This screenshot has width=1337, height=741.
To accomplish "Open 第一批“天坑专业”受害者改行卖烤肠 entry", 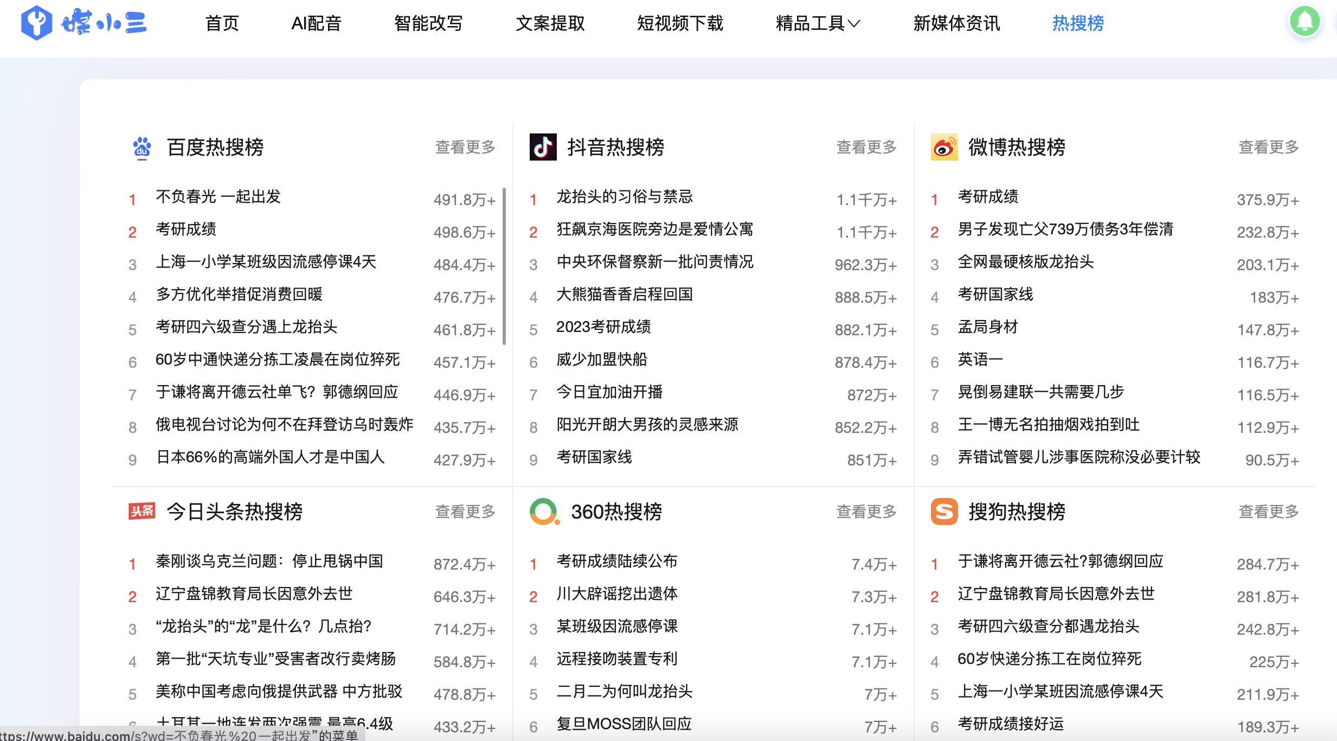I will [x=276, y=659].
